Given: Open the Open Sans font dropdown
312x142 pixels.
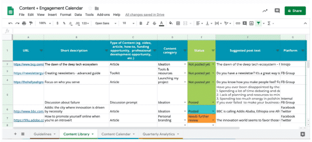Looking at the screenshot, I should (106, 23).
